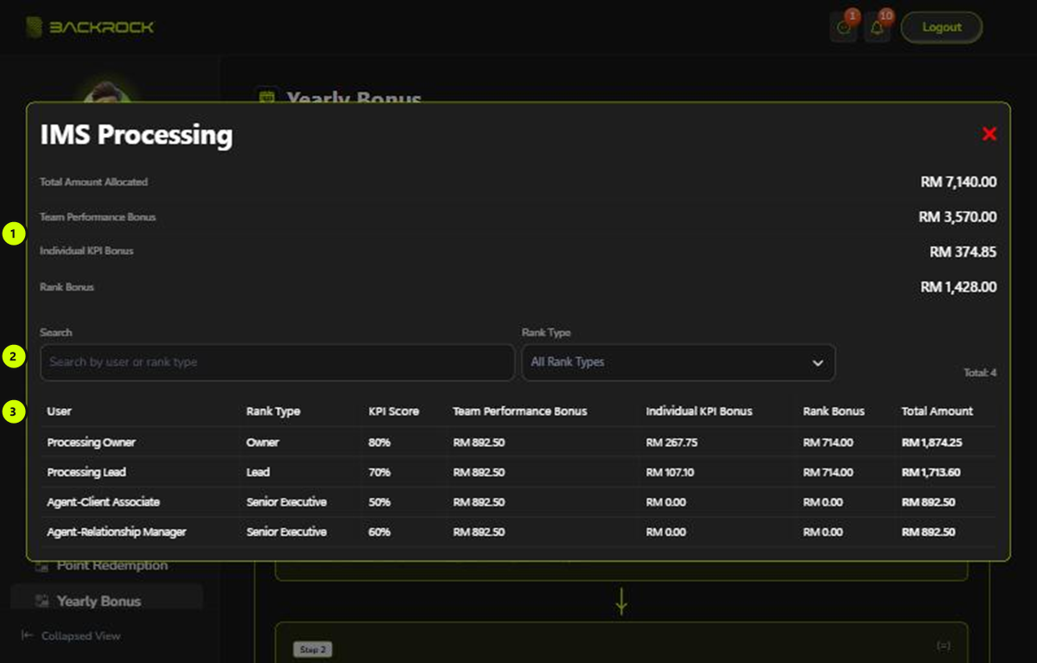Screen dimensions: 1037x663
Task: Open the All Rank Types dropdown
Action: coord(678,362)
